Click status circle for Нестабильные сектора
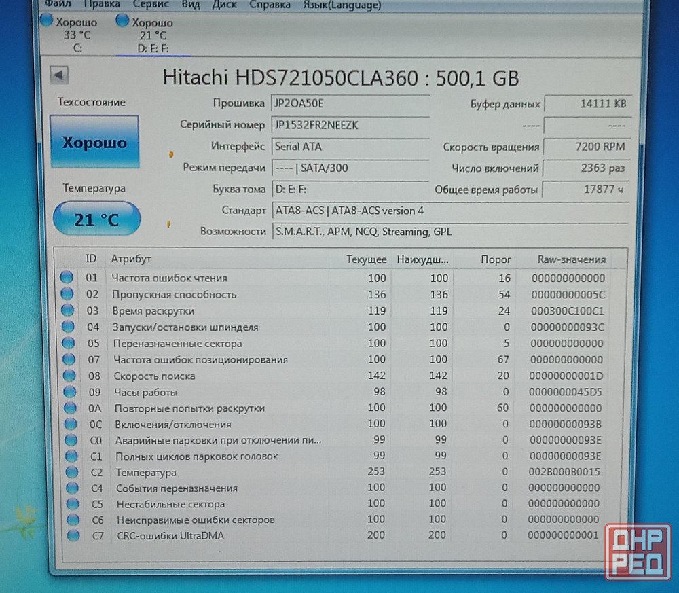 73,504
